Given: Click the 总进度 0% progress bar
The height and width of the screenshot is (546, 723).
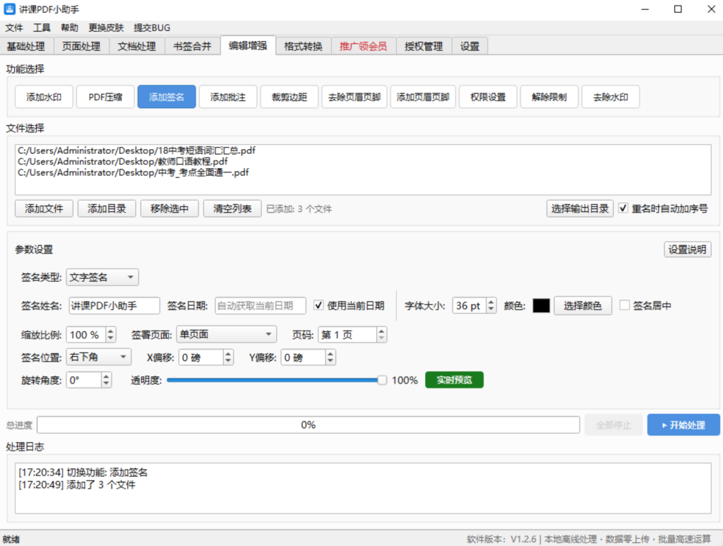Looking at the screenshot, I should click(x=308, y=425).
